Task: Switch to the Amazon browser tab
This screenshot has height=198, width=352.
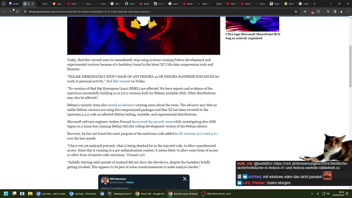Action: [274, 4]
